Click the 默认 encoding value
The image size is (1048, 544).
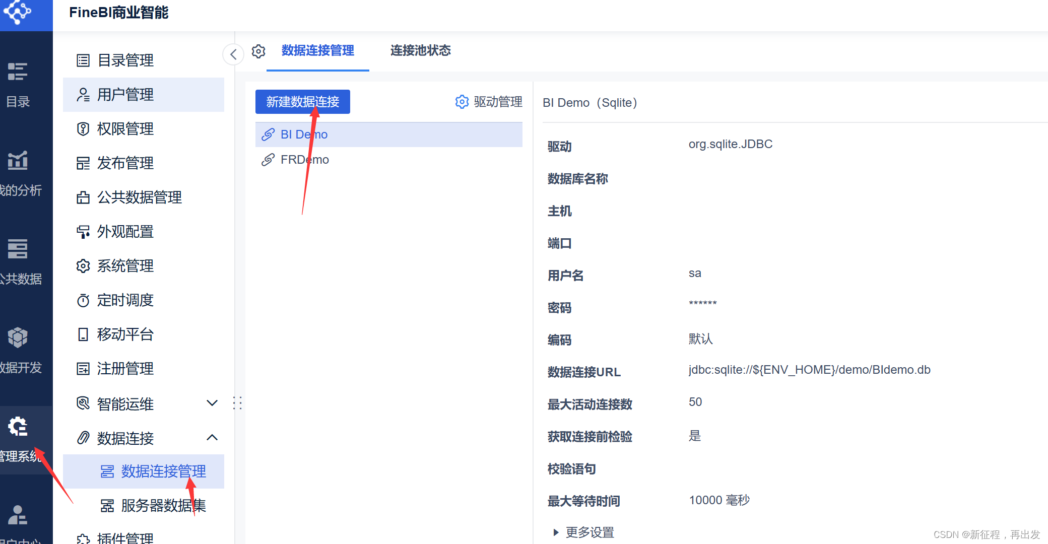click(x=700, y=338)
